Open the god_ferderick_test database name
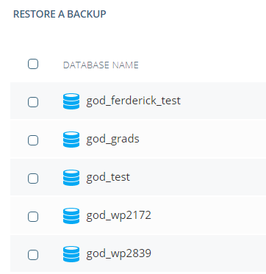The width and height of the screenshot is (266, 274). coord(133,101)
